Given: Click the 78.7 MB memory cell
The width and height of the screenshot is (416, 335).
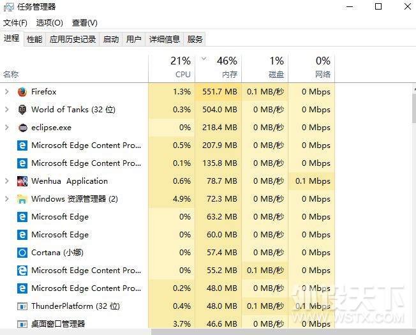Looking at the screenshot, I should 218,181.
